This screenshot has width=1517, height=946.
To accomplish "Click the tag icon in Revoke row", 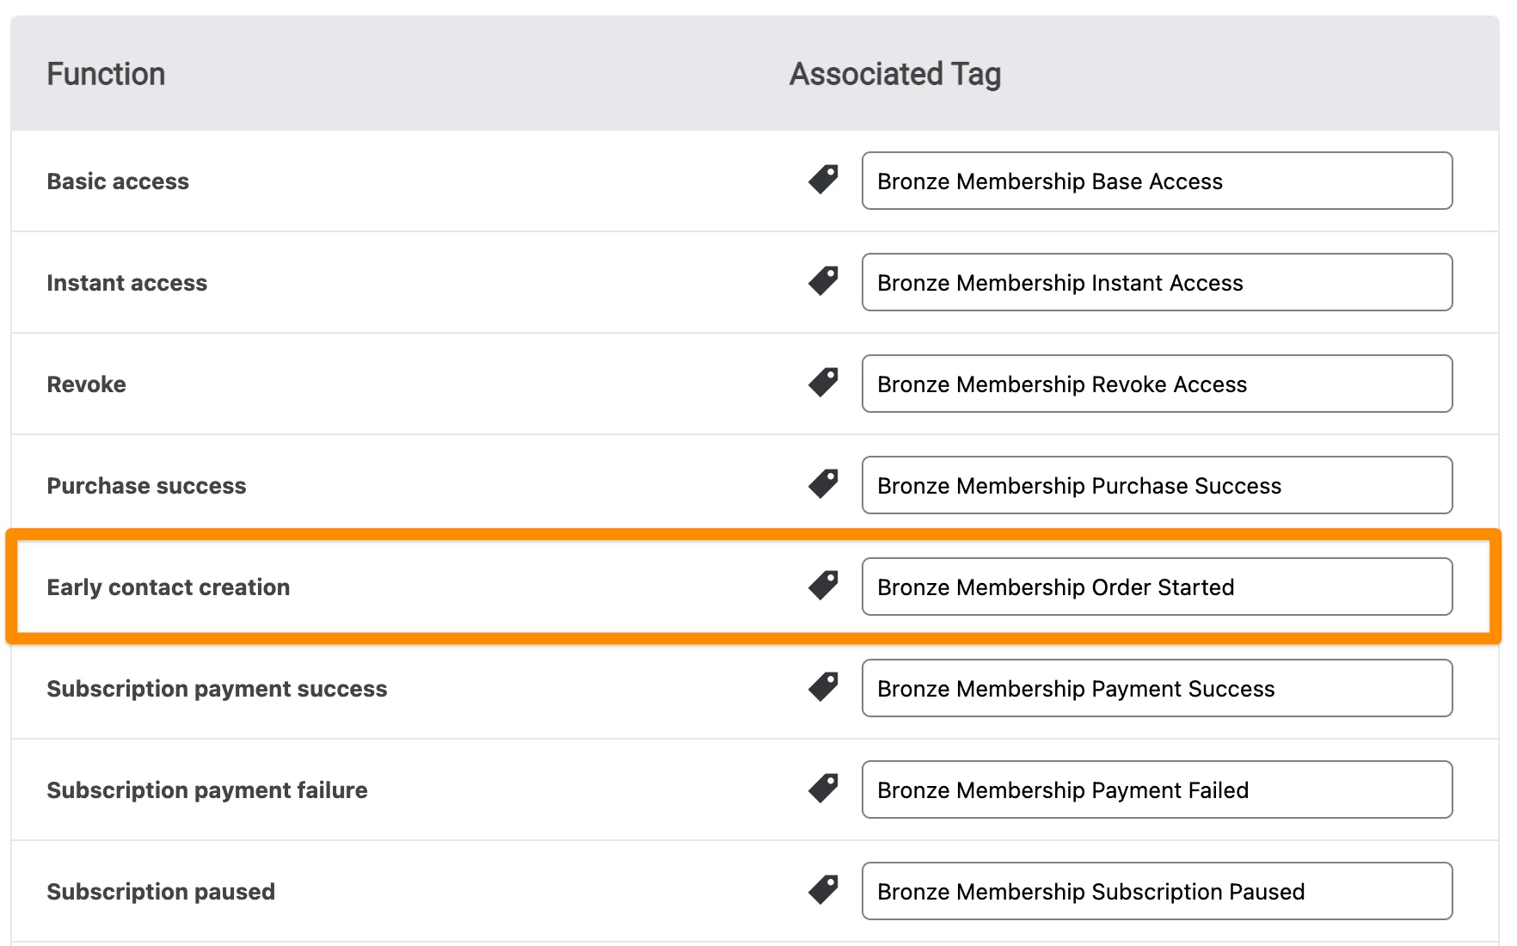I will pyautogui.click(x=823, y=383).
